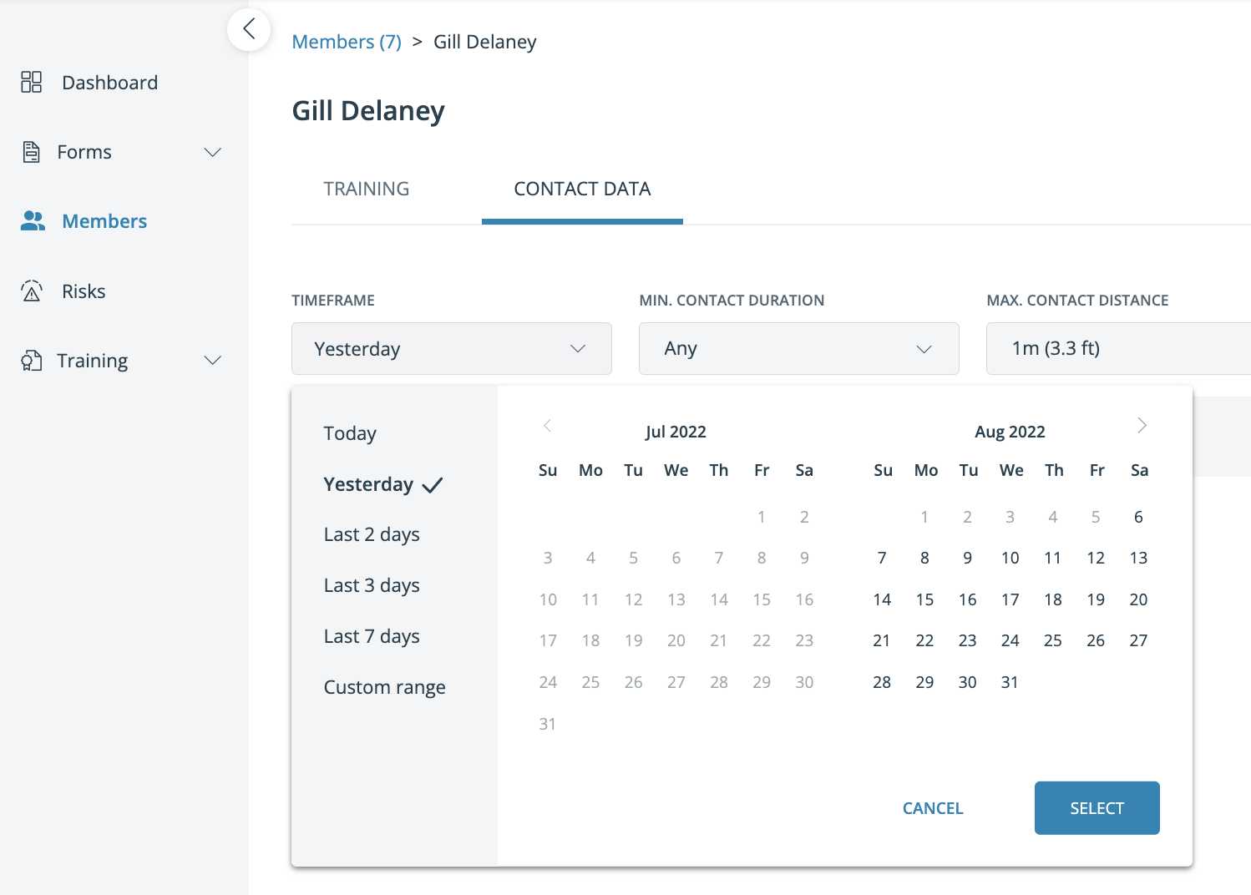Click the Aug 2022 month header

(1010, 432)
